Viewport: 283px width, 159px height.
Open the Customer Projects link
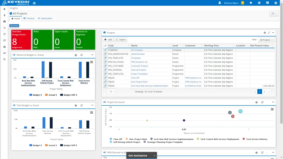pyautogui.click(x=139, y=66)
